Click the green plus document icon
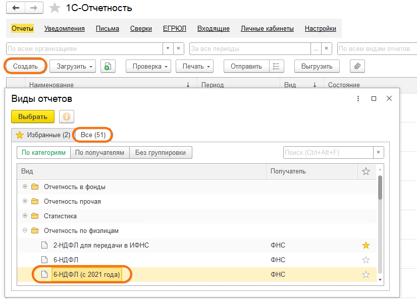The height and width of the screenshot is (299, 417). point(108,67)
